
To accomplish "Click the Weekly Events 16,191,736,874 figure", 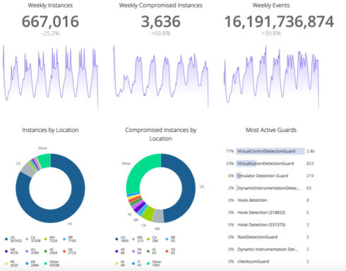I will [279, 21].
